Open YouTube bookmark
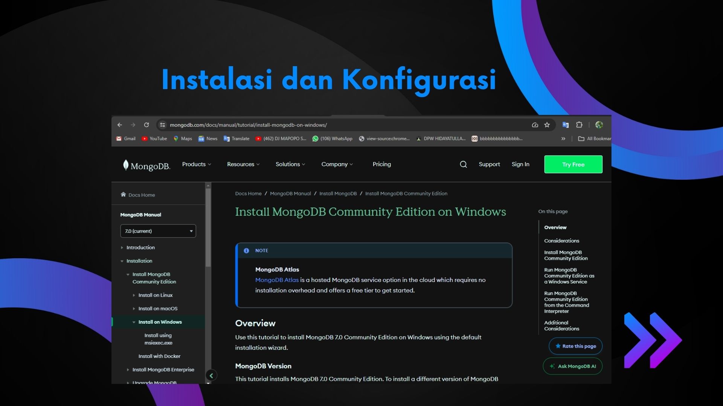Image resolution: width=723 pixels, height=406 pixels. pyautogui.click(x=154, y=139)
